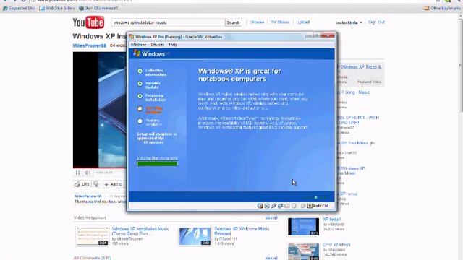The width and height of the screenshot is (463, 260).
Task: Click the 'Setup will complete in approximately' text
Action: 157,136
